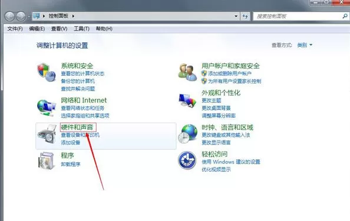
Task: Focus the 搜索控制面板 search field
Action: (x=298, y=16)
